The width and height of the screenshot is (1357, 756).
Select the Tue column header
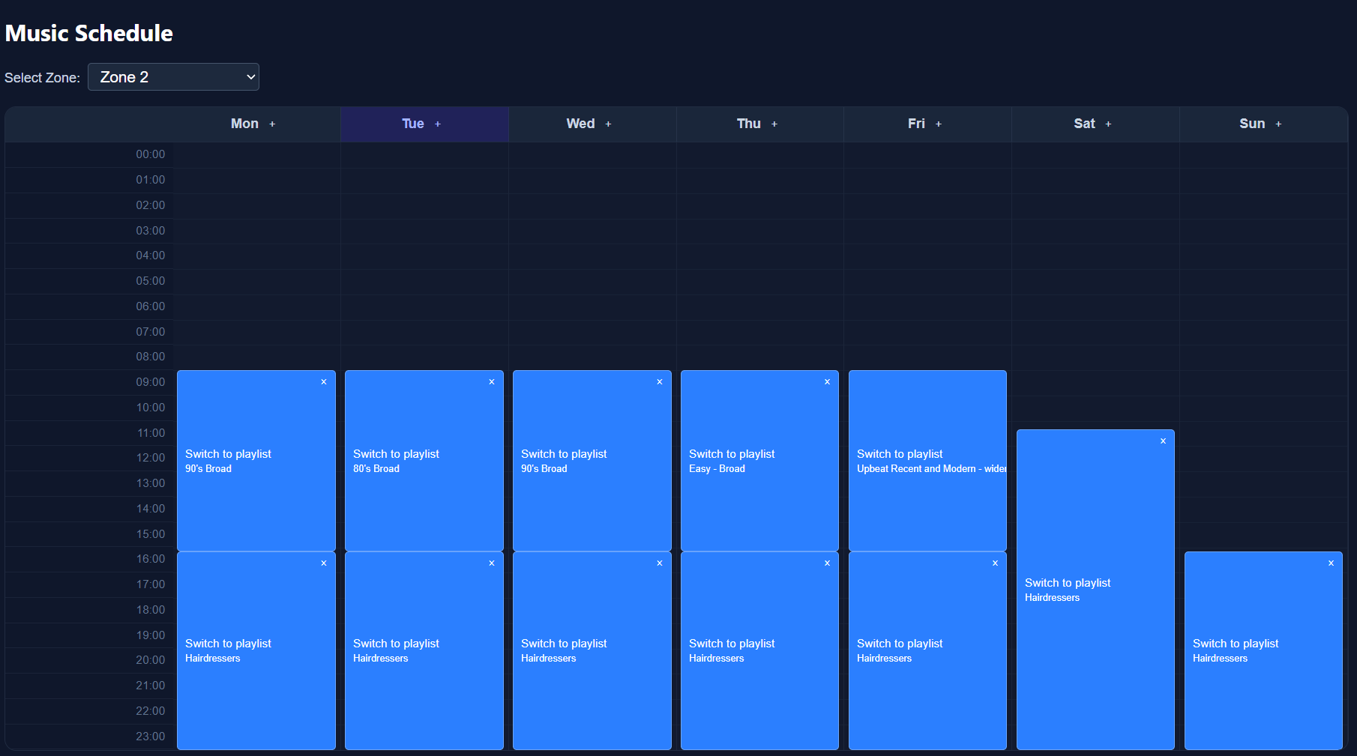point(412,124)
